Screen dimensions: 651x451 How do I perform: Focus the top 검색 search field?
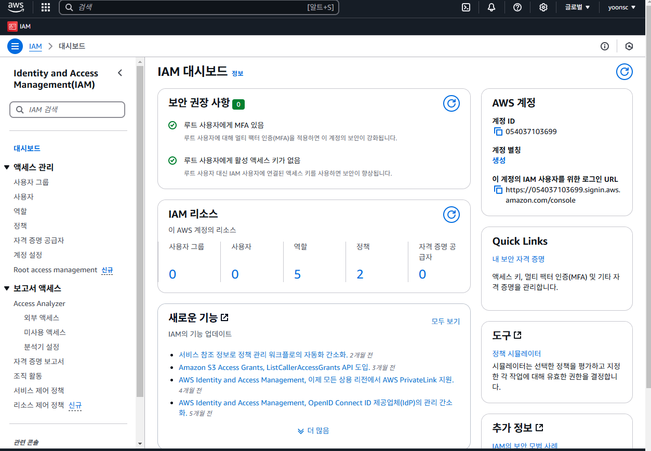(199, 7)
